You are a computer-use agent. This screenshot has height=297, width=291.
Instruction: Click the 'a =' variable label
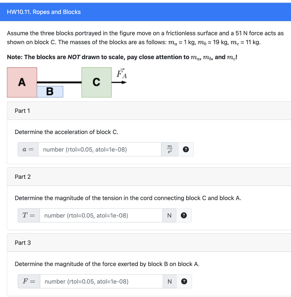pos(28,149)
